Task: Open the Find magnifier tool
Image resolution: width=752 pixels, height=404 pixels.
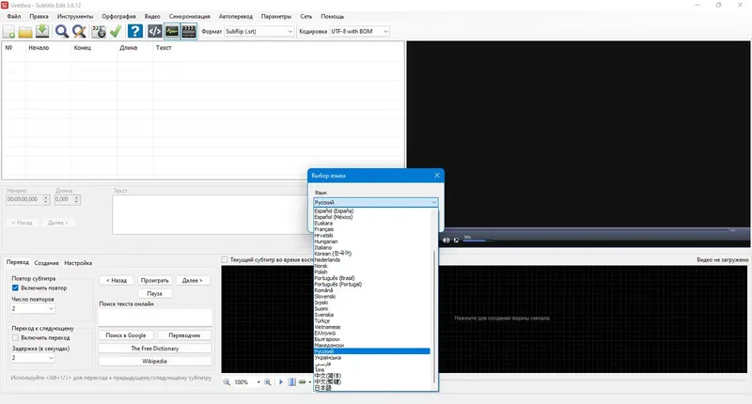Action: [x=61, y=32]
